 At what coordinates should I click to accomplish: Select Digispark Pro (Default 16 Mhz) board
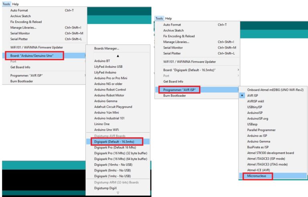118,147
